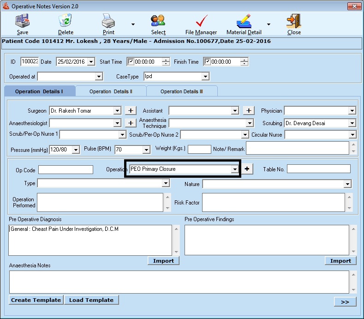The height and width of the screenshot is (319, 364).
Task: Open the Print options dropdown arrow
Action: [x=133, y=25]
